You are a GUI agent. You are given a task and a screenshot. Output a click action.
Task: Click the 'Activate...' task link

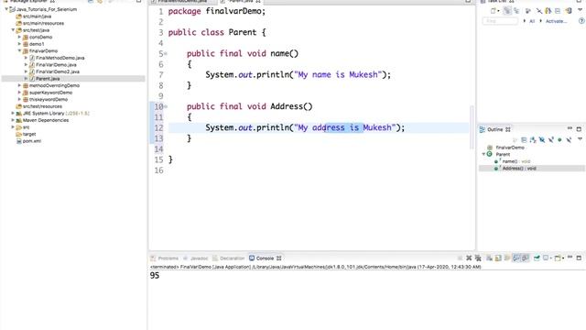coord(556,21)
